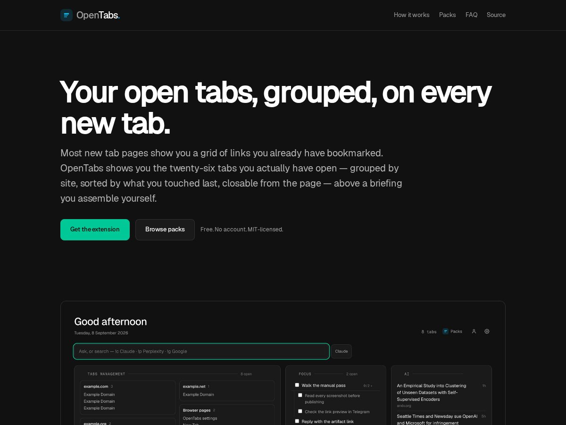Click the Packs icon in the preview toolbar
The image size is (566, 425).
(x=446, y=331)
